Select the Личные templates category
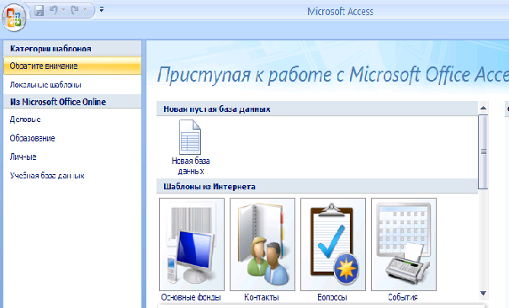The height and width of the screenshot is (308, 509). pos(72,157)
